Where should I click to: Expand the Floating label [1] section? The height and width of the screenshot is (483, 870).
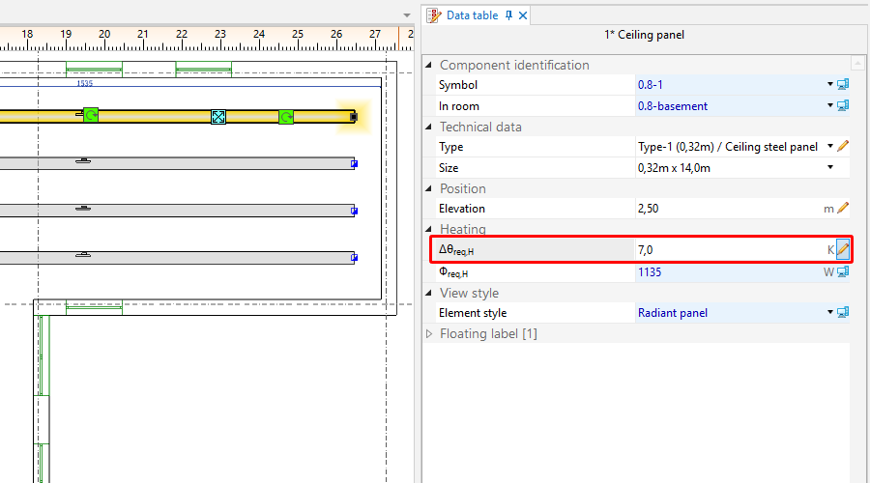tap(430, 334)
